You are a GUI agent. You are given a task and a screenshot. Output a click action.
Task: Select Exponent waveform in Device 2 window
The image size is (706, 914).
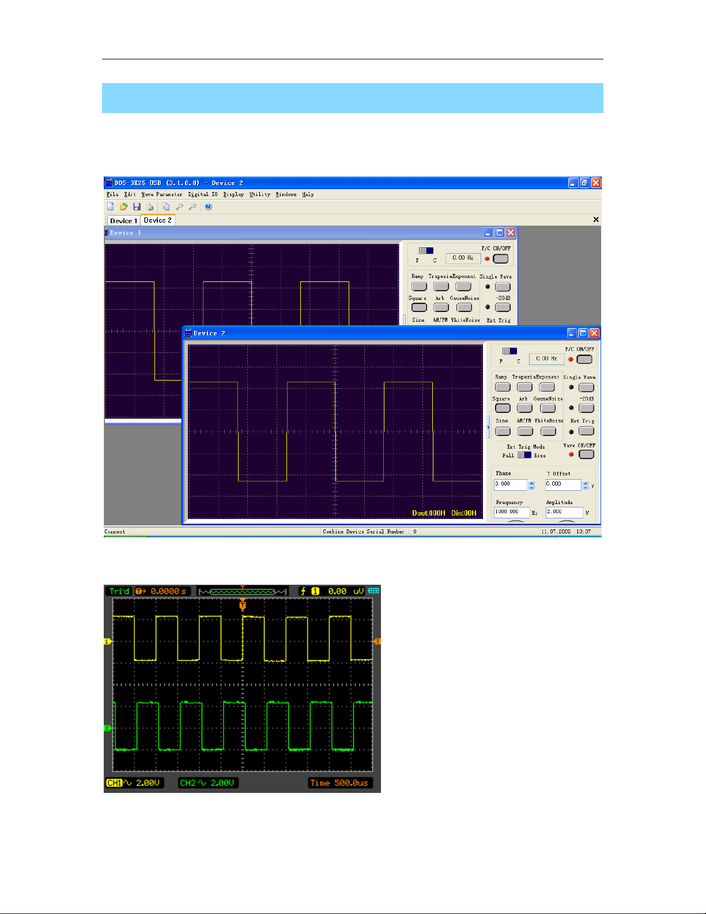coord(547,387)
